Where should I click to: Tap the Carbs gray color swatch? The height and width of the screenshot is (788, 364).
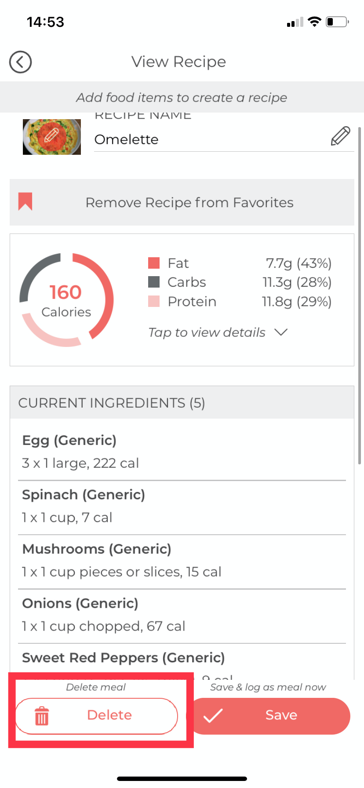tap(154, 282)
